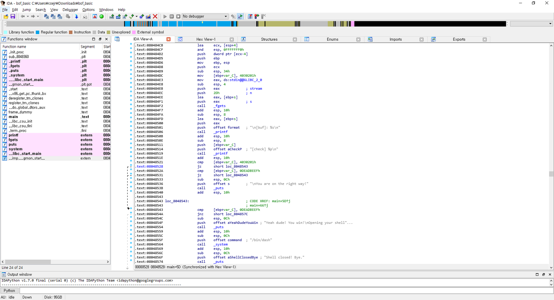
Task: Click the Structures tab icon
Action: click(243, 39)
